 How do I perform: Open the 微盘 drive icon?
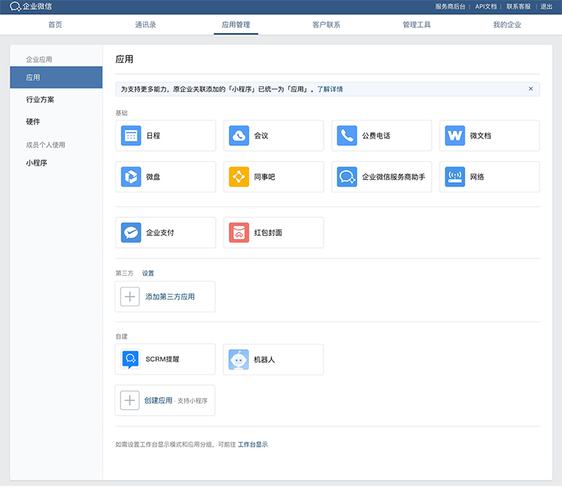tap(131, 177)
